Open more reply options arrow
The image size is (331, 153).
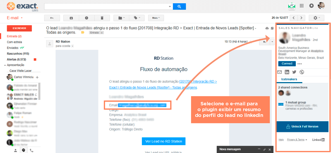click(x=272, y=42)
